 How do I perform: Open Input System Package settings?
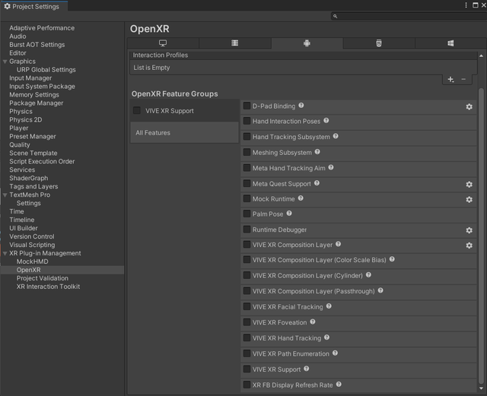pos(43,87)
